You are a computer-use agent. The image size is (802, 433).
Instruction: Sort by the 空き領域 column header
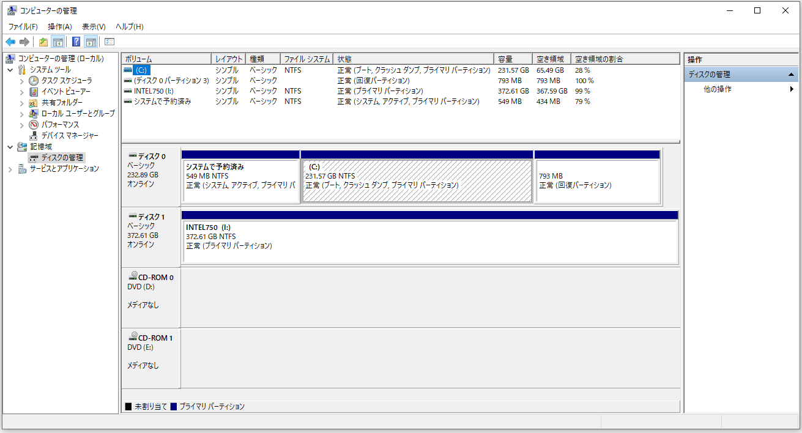point(551,59)
